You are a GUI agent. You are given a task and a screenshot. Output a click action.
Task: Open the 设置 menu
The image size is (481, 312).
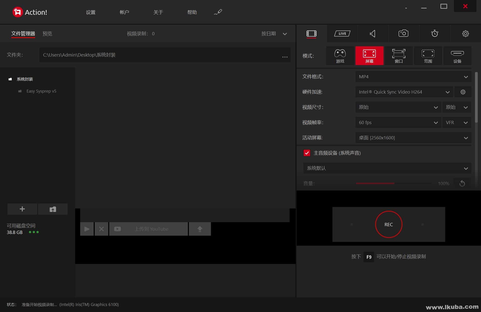coord(90,12)
